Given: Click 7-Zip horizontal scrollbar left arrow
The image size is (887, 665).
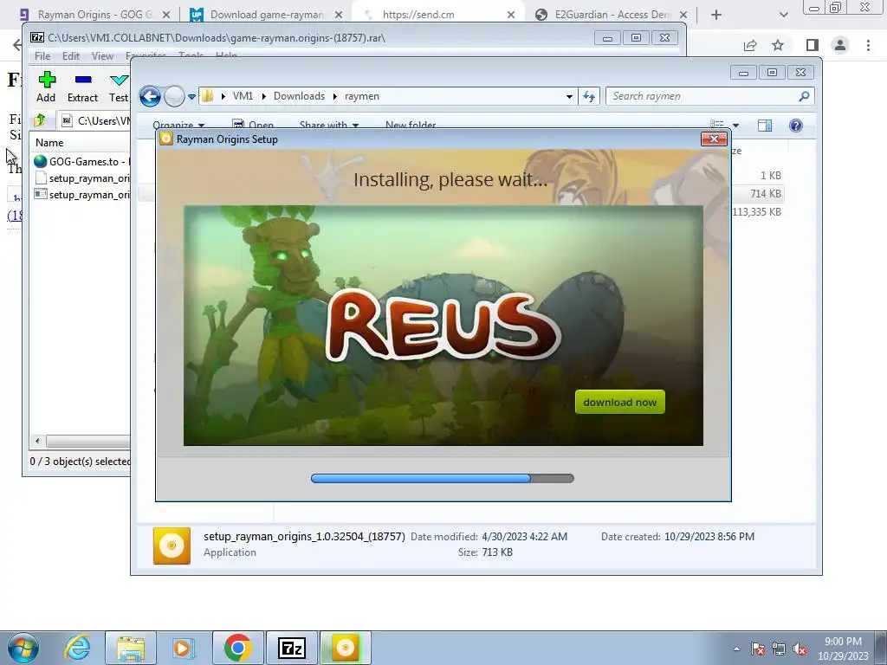Looking at the screenshot, I should (x=37, y=441).
